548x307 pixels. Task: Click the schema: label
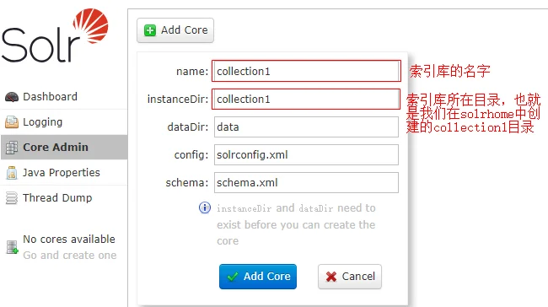point(186,182)
